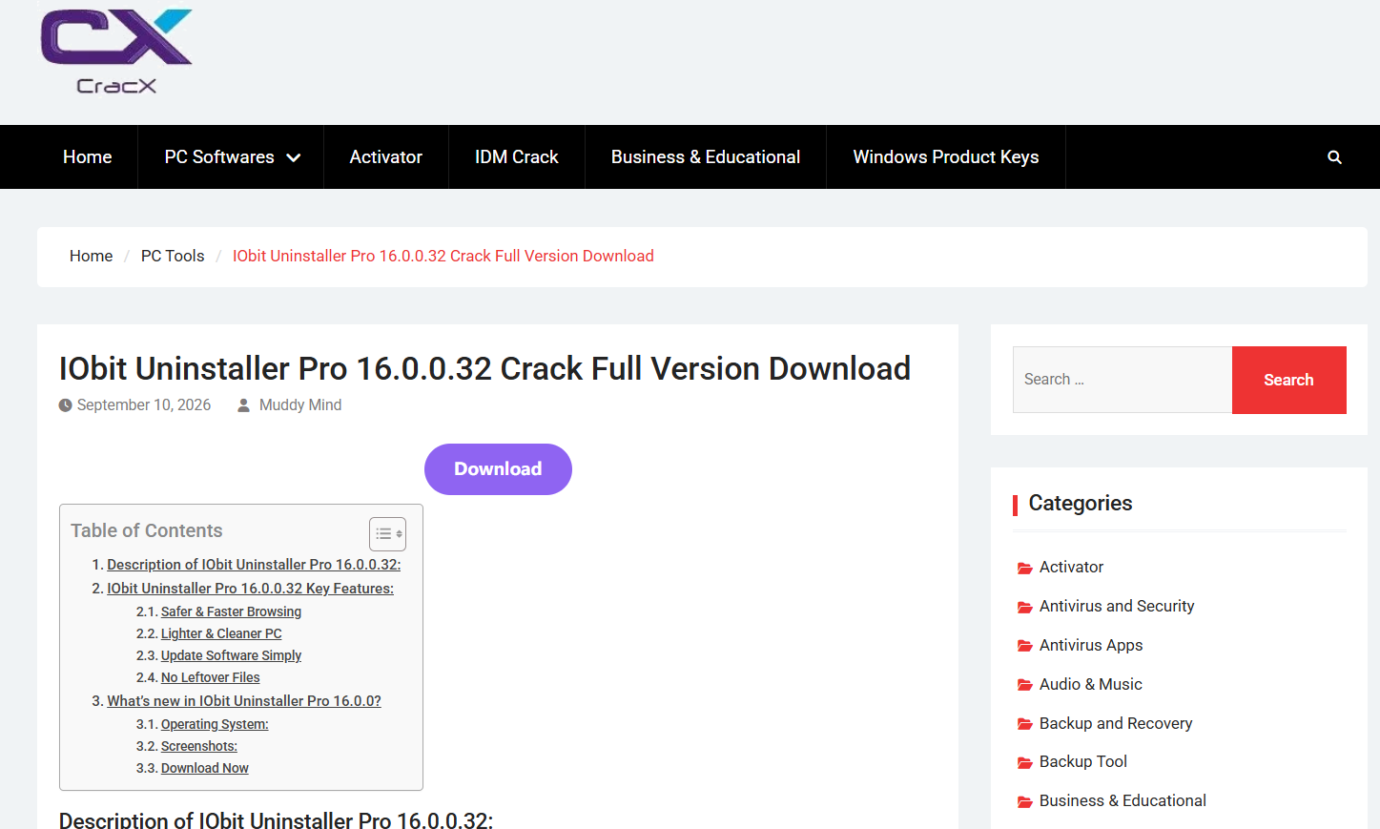
Task: Open the Antivirus and Security category
Action: 1117,606
